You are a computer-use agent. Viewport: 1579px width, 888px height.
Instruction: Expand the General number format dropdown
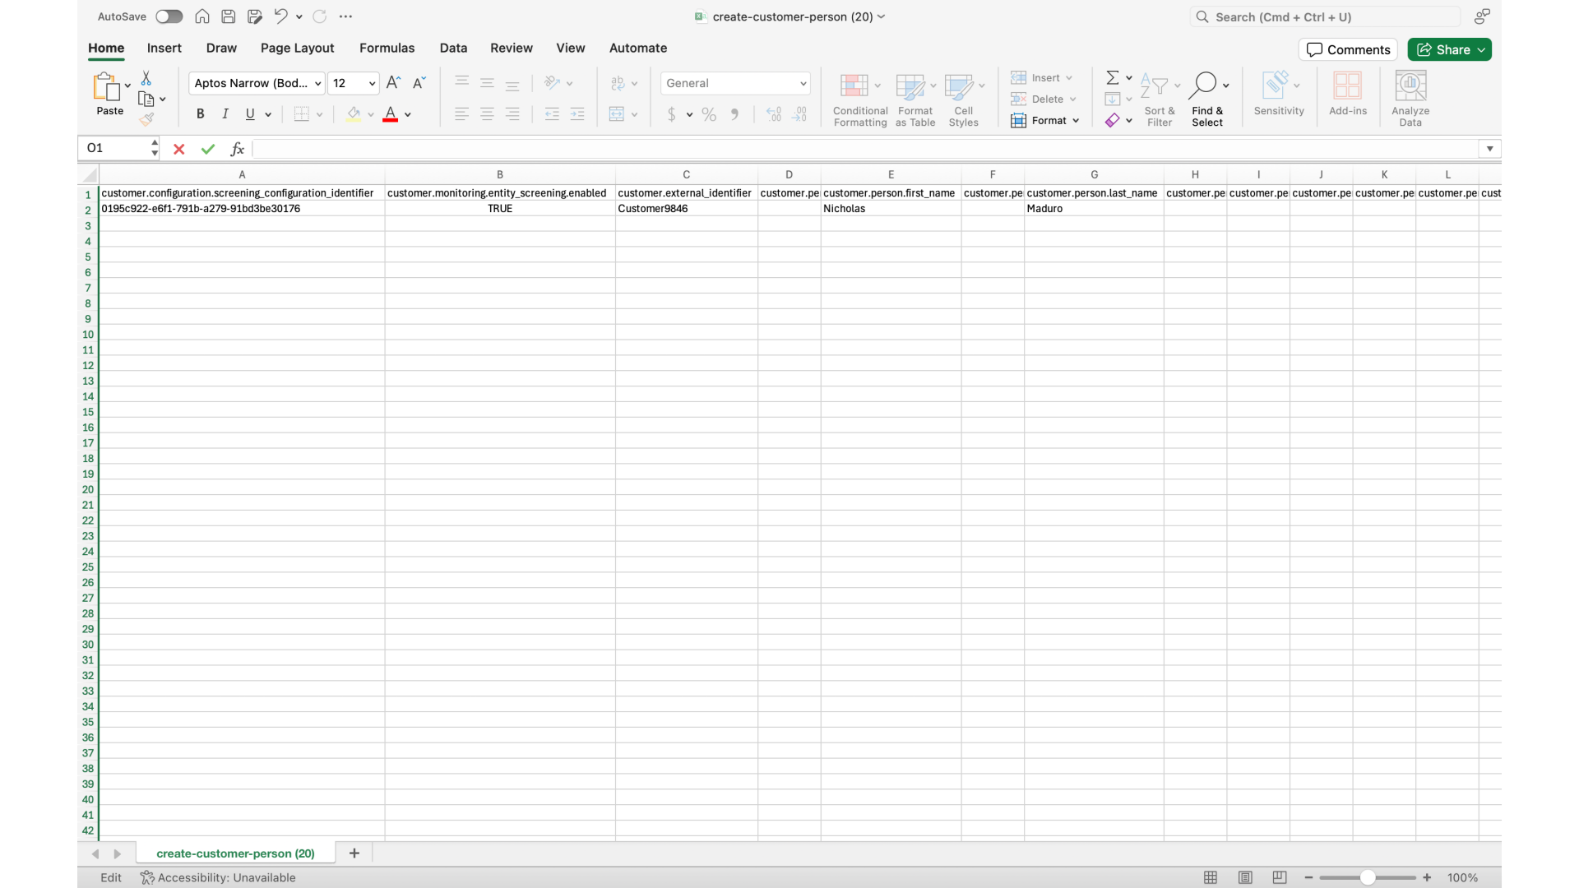803,83
